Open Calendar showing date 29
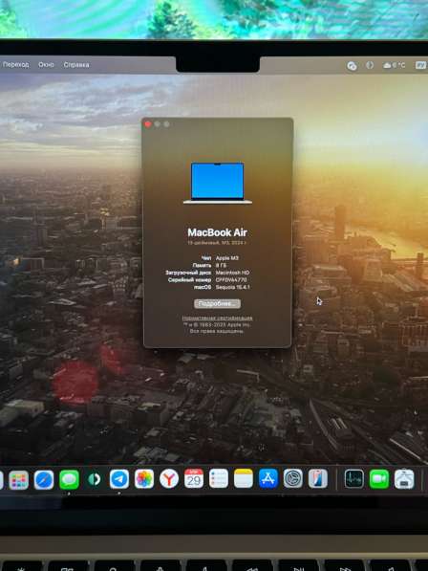This screenshot has width=428, height=571. (194, 478)
